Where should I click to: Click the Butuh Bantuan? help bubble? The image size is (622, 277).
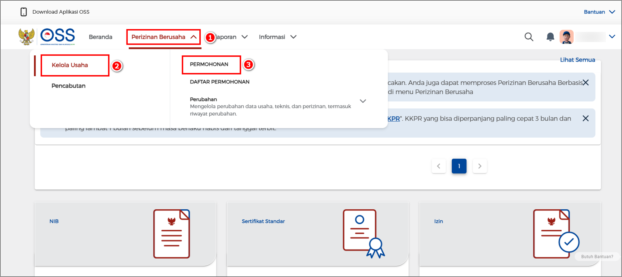597,257
